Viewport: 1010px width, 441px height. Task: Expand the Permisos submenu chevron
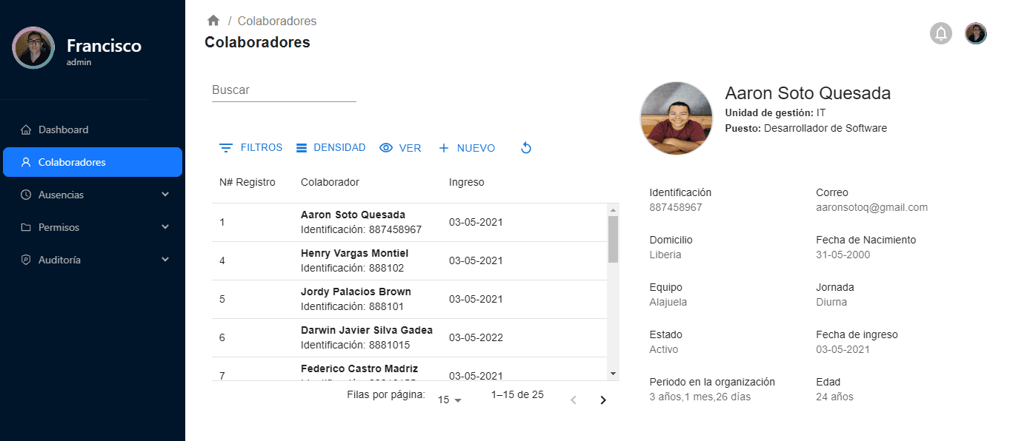(x=165, y=227)
